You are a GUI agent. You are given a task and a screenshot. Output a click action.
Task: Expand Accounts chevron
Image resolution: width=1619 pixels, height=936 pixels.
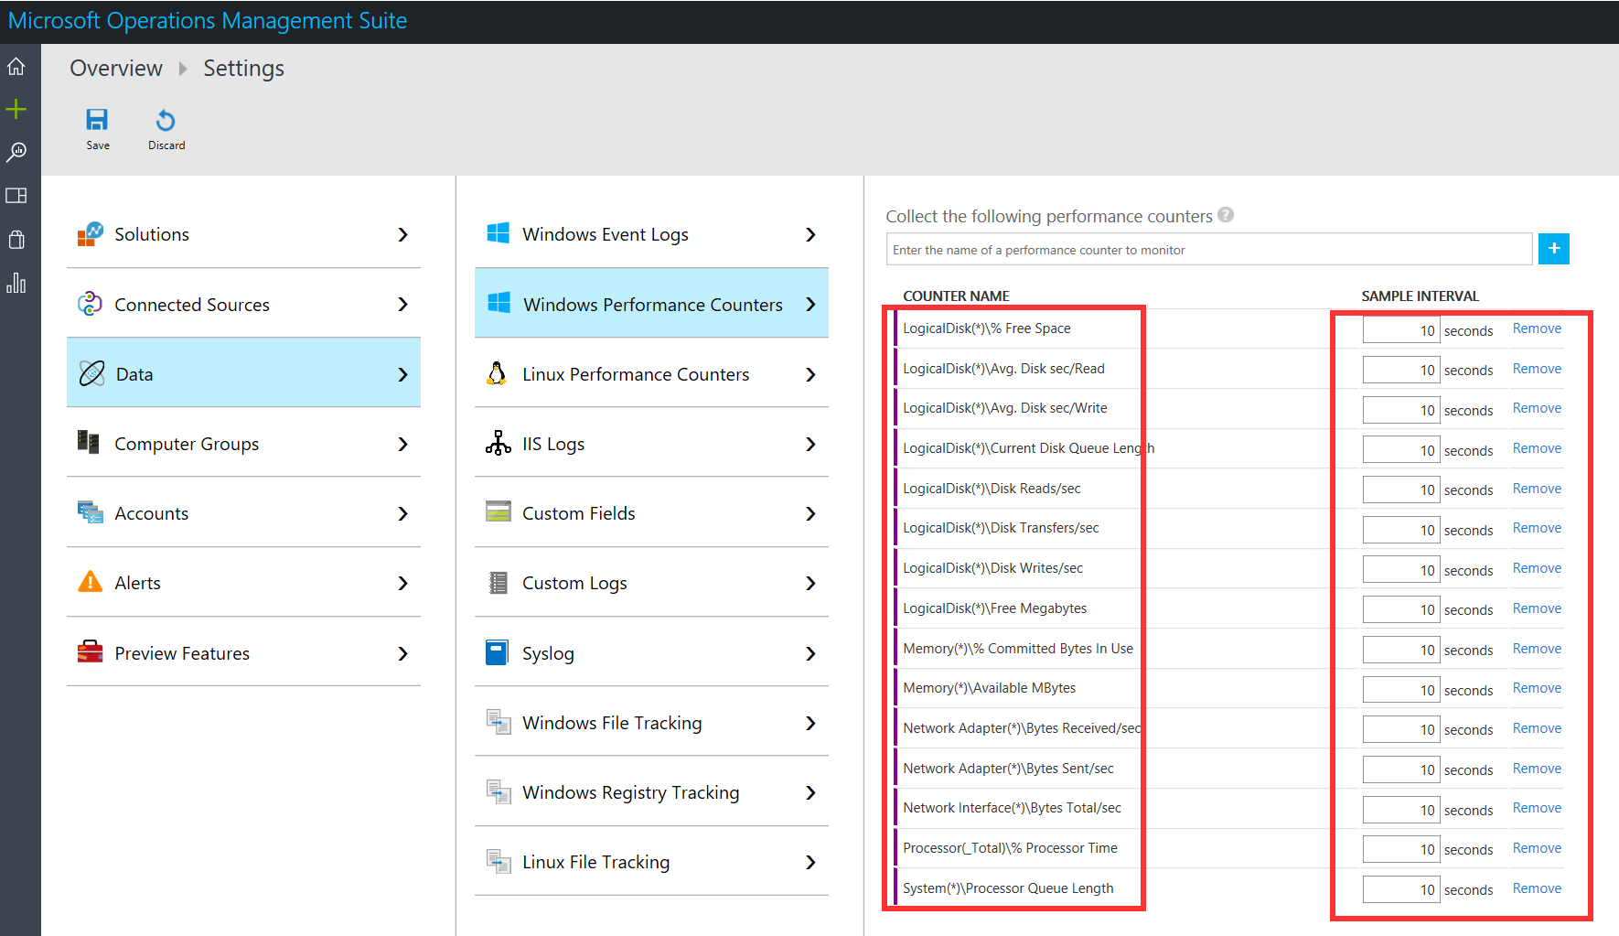tap(402, 514)
